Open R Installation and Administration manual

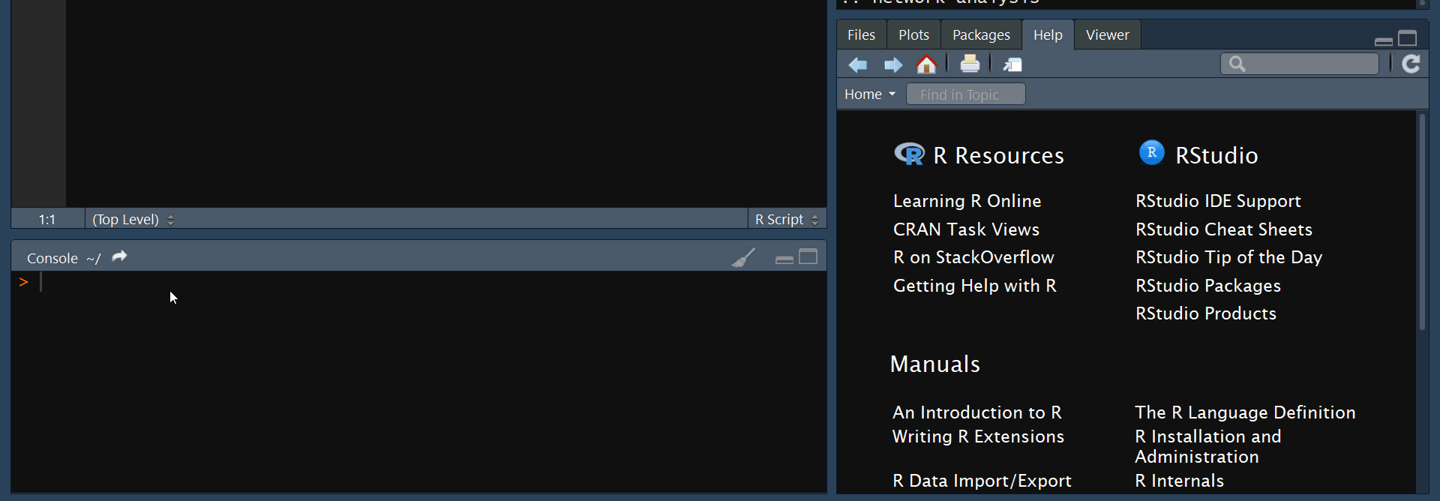(x=1208, y=447)
